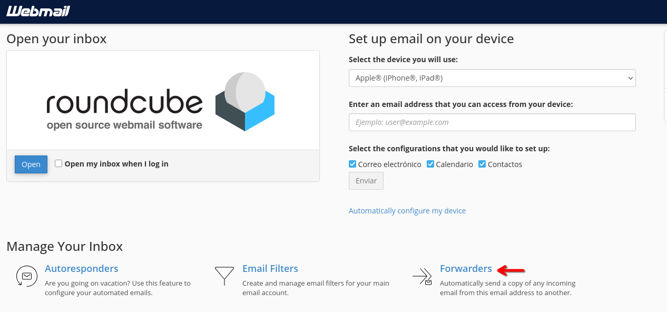The width and height of the screenshot is (667, 312).
Task: Open the Autoresponders envelope icon
Action: pos(26,276)
